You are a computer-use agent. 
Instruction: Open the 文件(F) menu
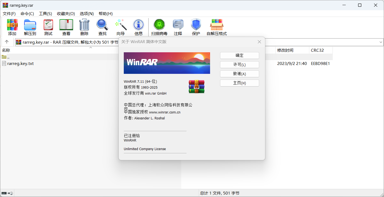(x=9, y=13)
